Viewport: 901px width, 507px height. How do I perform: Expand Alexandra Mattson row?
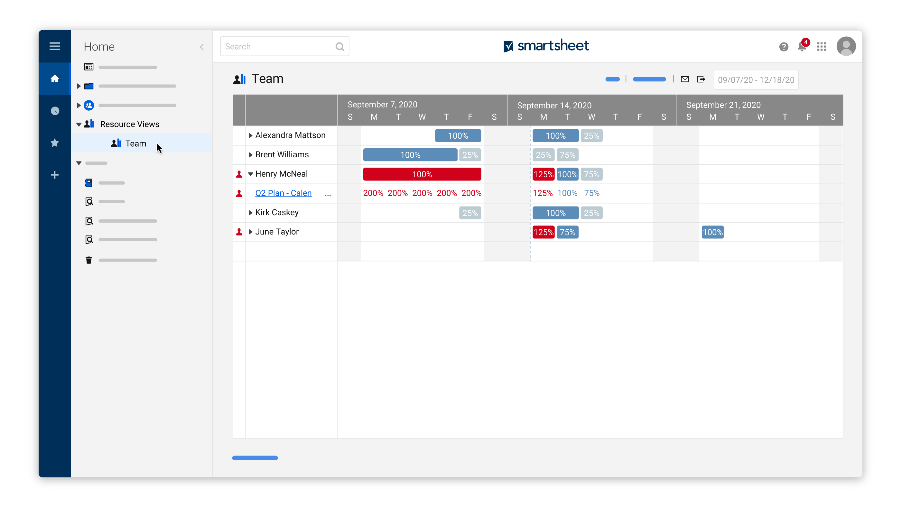tap(250, 136)
